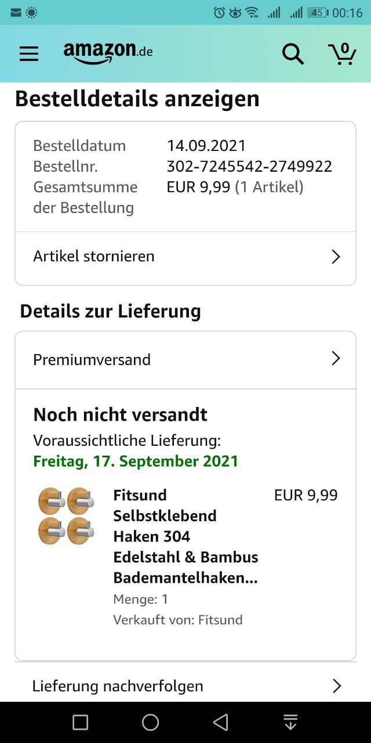Tap the battery indicator in status bar
371x743 pixels.
(x=318, y=12)
